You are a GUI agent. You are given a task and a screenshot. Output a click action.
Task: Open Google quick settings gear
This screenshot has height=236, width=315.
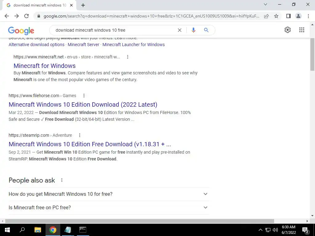click(x=288, y=30)
